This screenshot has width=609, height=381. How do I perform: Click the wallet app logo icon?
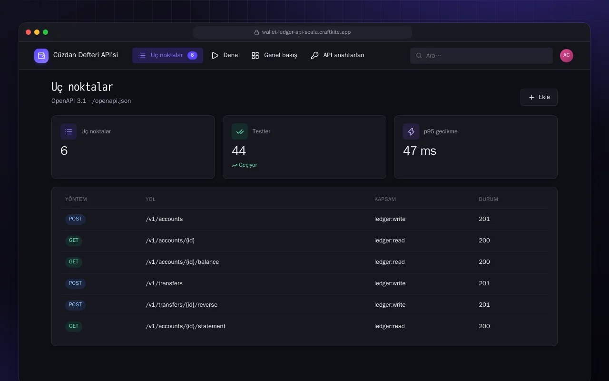[x=41, y=56]
